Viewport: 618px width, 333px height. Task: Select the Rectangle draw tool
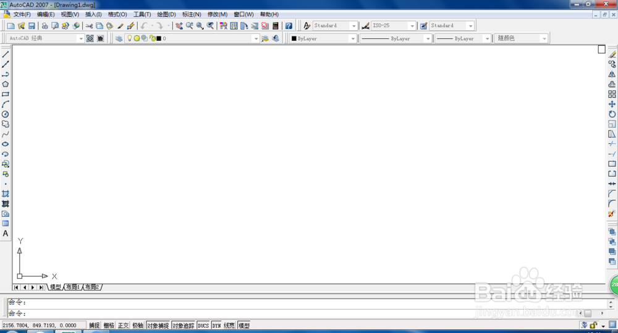(6, 94)
